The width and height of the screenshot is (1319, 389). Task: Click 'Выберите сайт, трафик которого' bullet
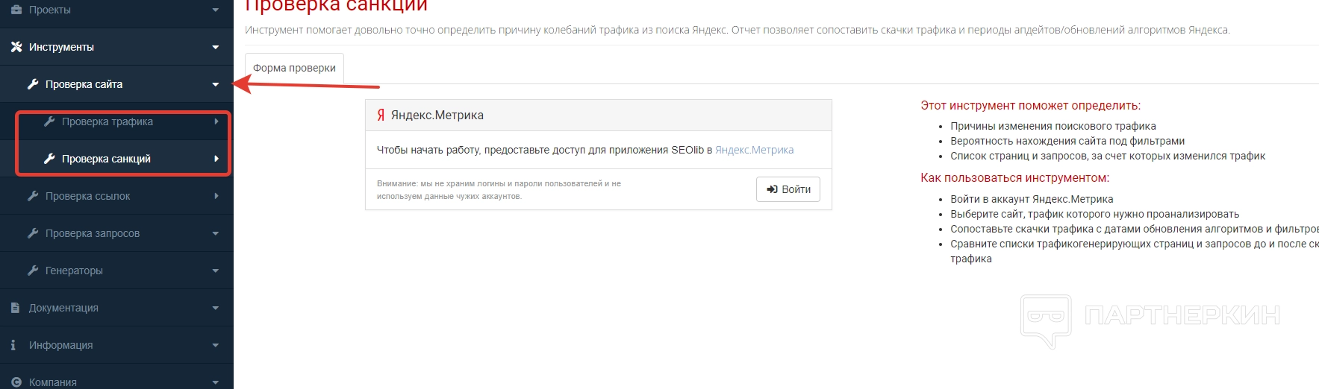pyautogui.click(x=1094, y=214)
